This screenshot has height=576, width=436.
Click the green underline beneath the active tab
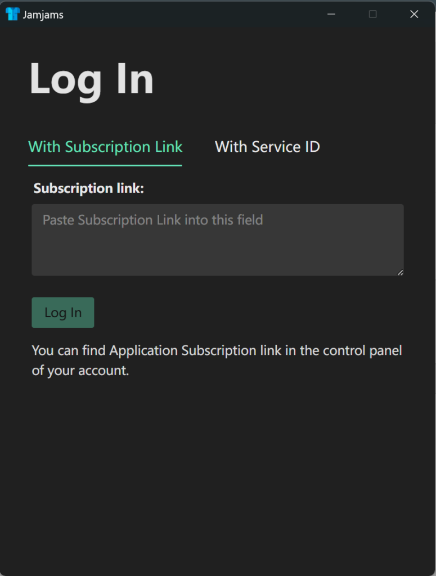coord(105,165)
